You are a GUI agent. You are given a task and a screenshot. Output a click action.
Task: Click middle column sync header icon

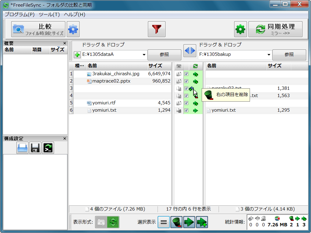pyautogui.click(x=196, y=66)
